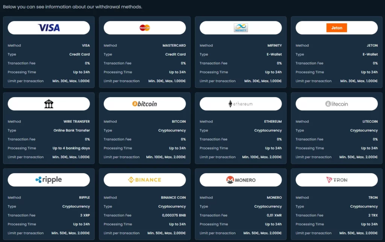This screenshot has height=242, width=385.
Task: Choose the Monero logo
Action: point(241,180)
